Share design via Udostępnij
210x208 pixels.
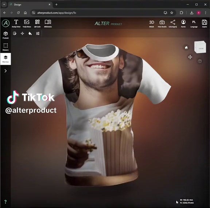tap(173, 24)
